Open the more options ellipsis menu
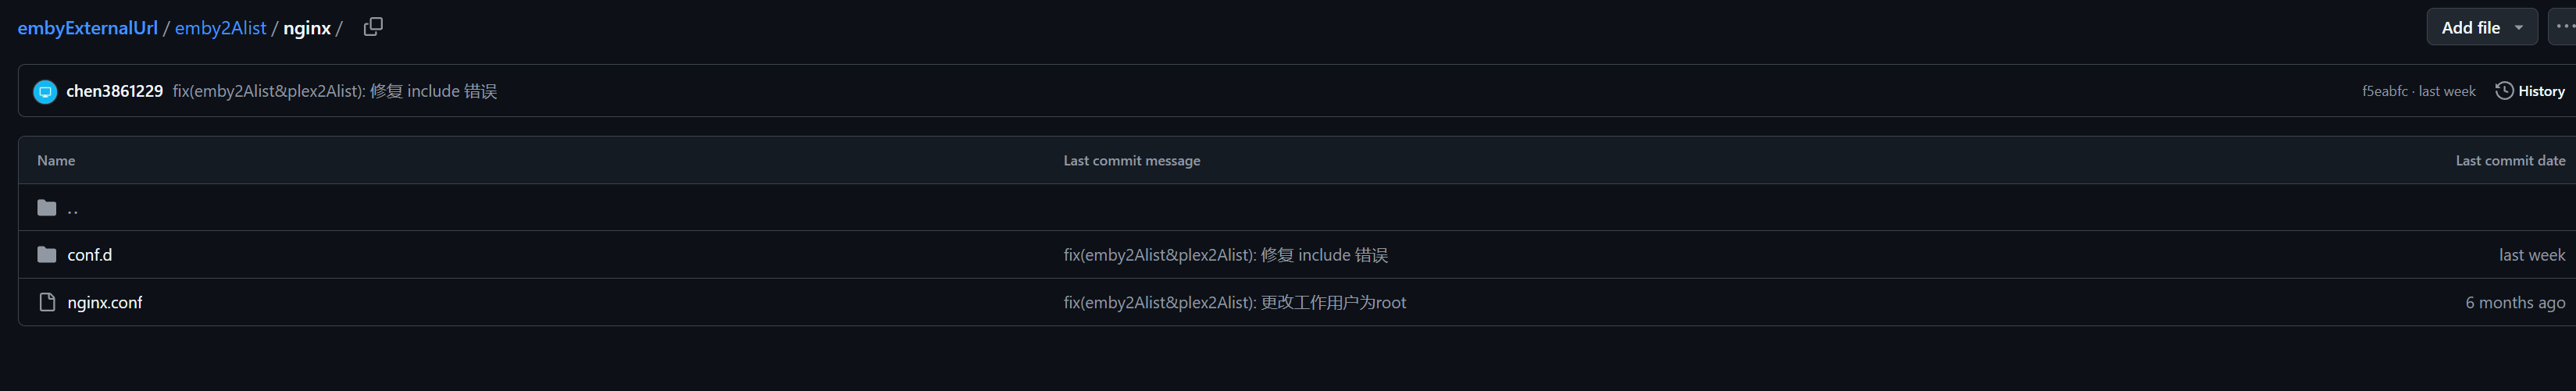This screenshot has height=391, width=2576. (x=2563, y=27)
